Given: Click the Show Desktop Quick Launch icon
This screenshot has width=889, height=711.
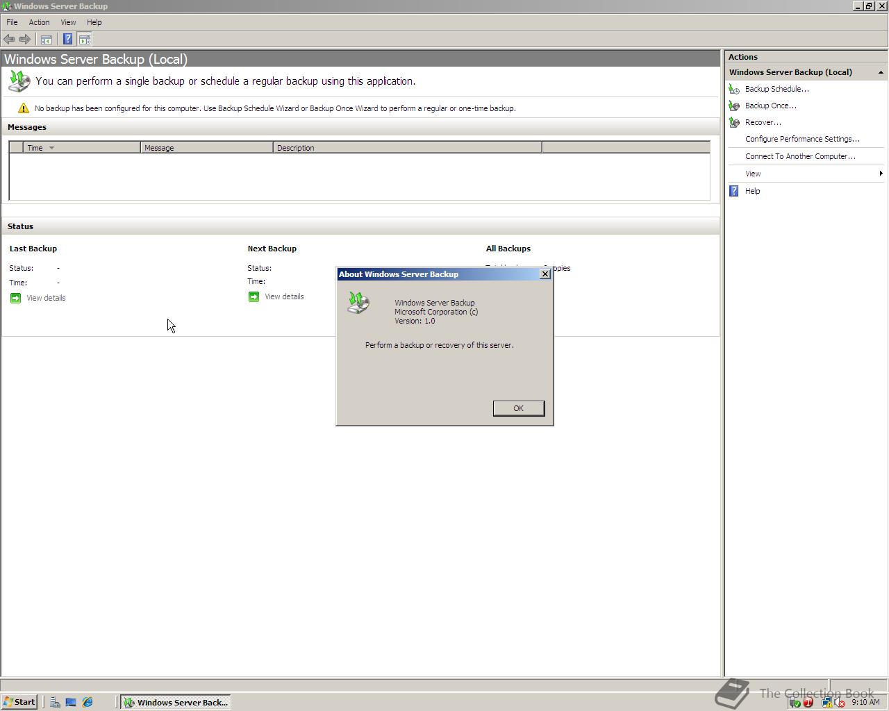Looking at the screenshot, I should click(71, 702).
